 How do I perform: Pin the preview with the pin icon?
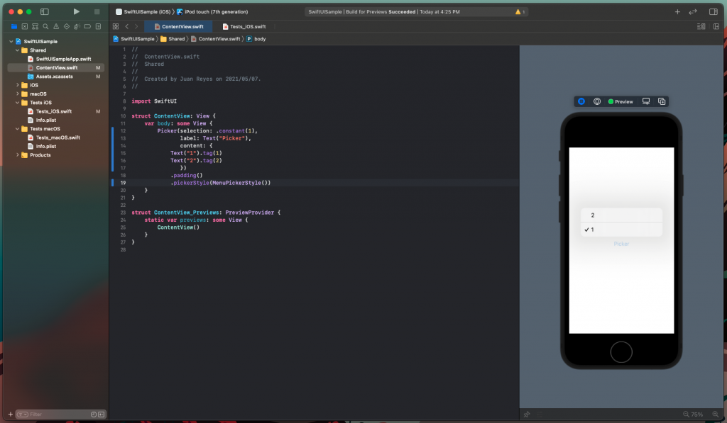pos(527,414)
